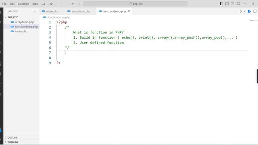258x145 pixels.
Task: Open the View menu
Action: coord(35,4)
